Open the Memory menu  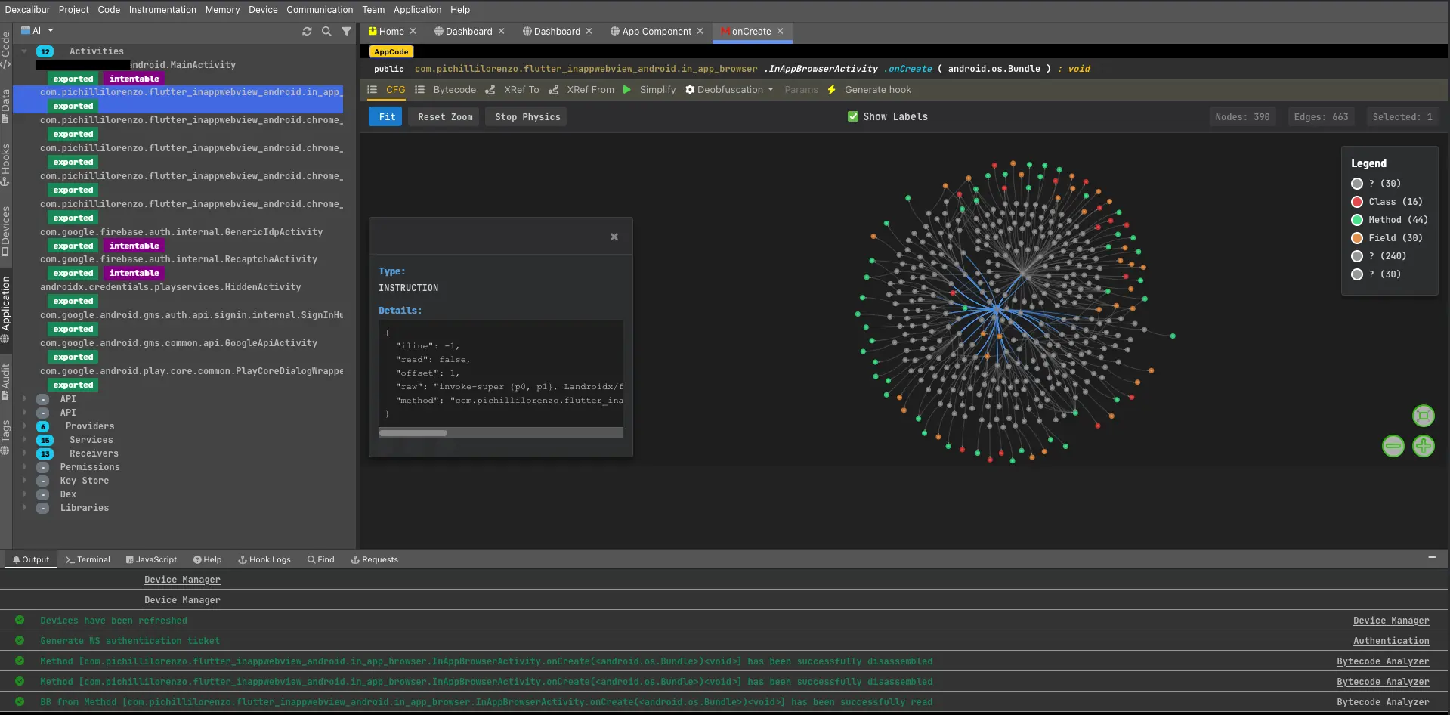(222, 10)
